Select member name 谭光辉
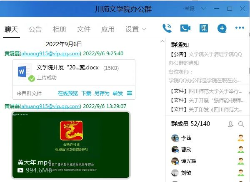Screen dimensions: 250x182 click(x=189, y=161)
